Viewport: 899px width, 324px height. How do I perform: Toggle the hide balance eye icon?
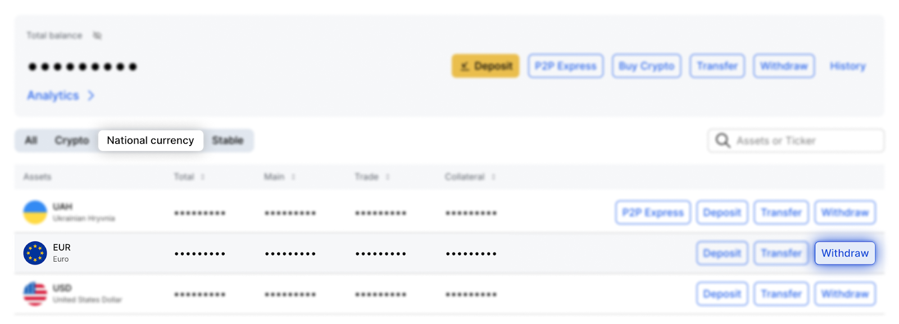[x=97, y=35]
